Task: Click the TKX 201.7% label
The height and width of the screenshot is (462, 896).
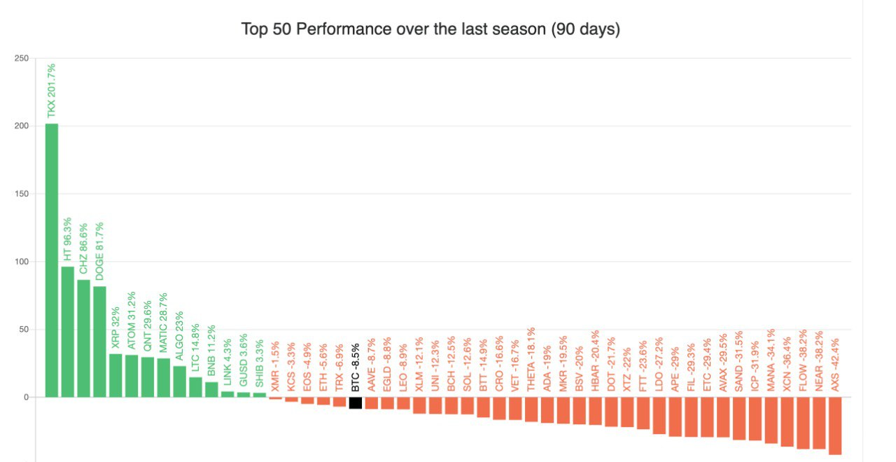Action: (51, 90)
